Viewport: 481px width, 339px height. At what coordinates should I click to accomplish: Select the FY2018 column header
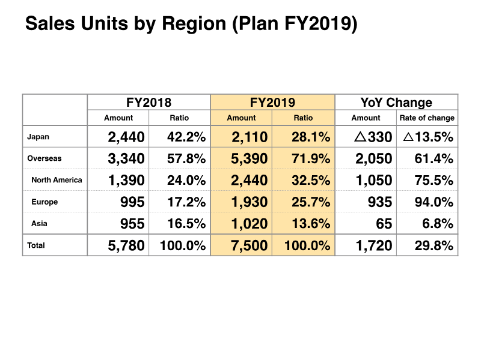(149, 103)
